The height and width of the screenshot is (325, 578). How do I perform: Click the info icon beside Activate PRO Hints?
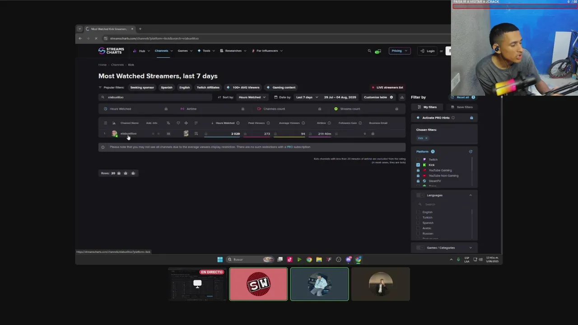pyautogui.click(x=453, y=118)
